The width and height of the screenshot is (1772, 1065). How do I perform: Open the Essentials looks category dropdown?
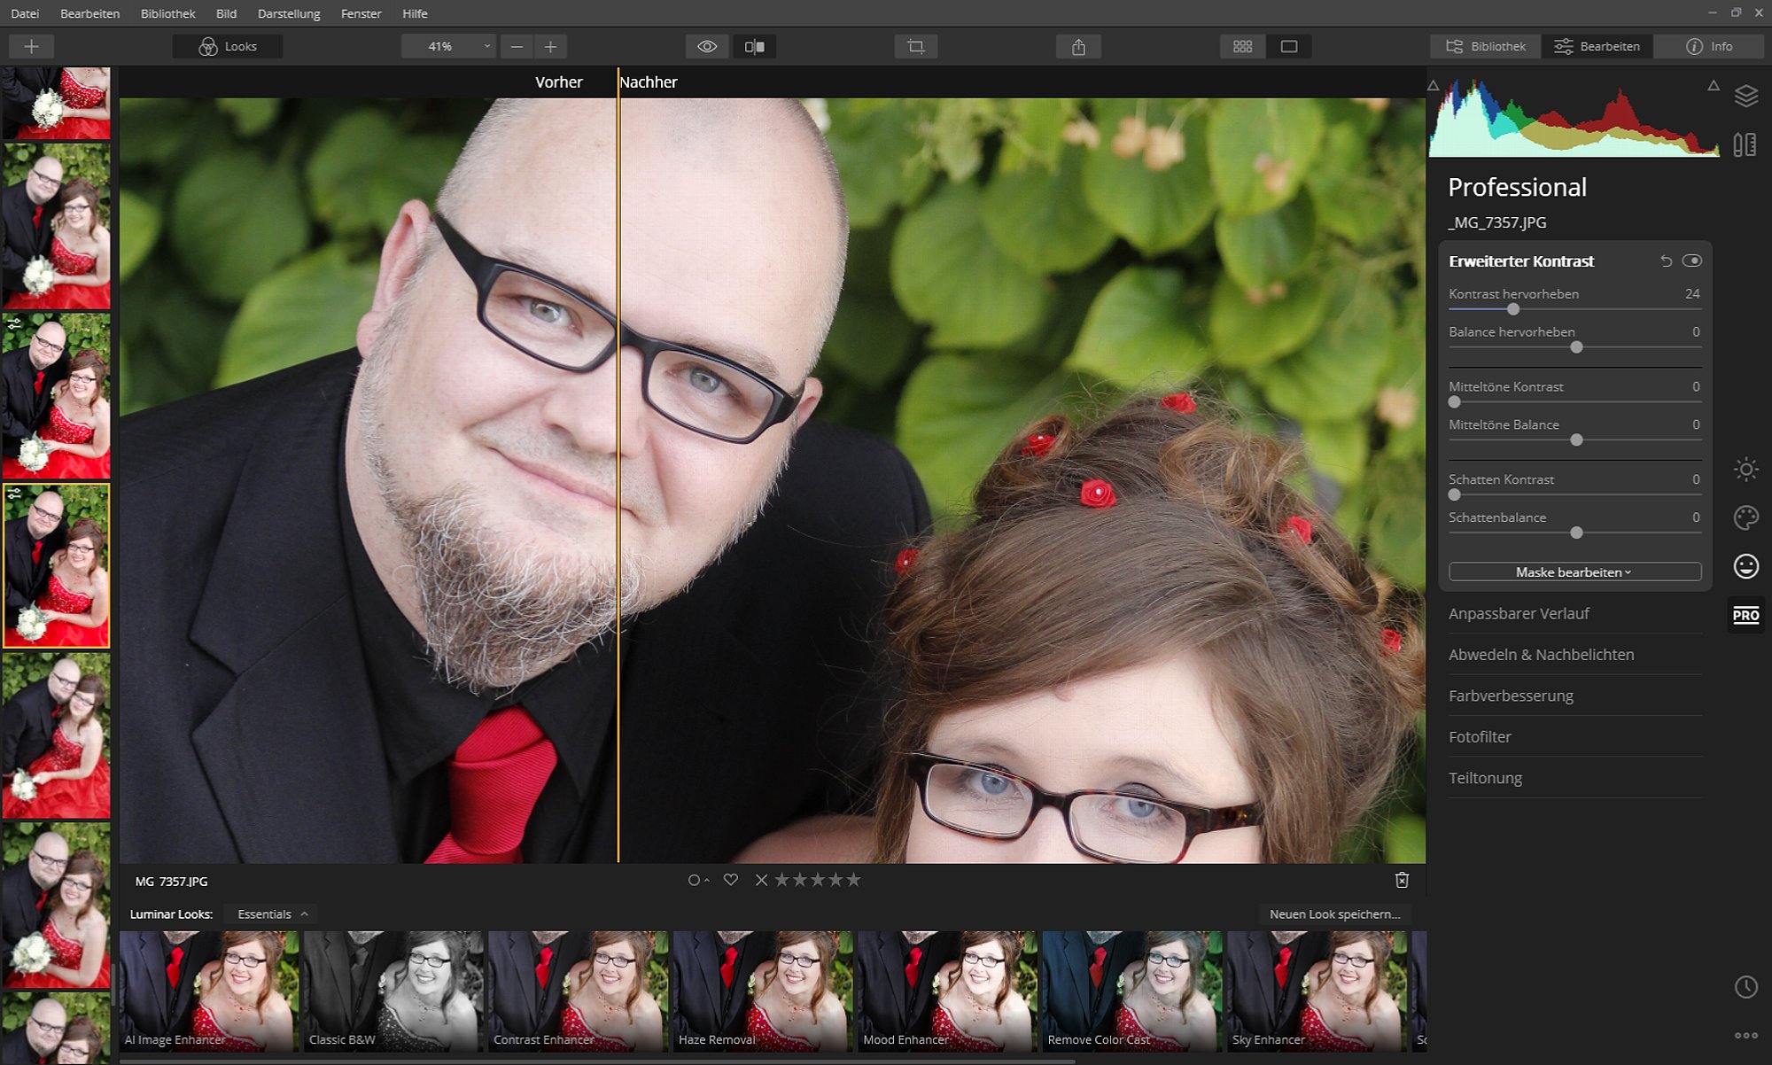coord(273,913)
